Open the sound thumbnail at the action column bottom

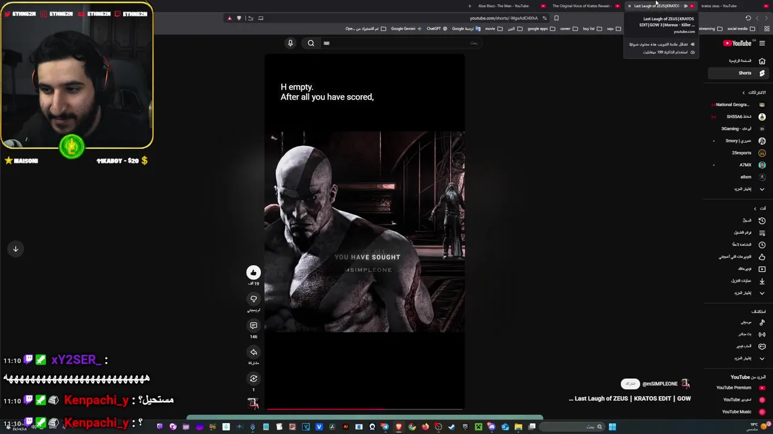[x=253, y=403]
